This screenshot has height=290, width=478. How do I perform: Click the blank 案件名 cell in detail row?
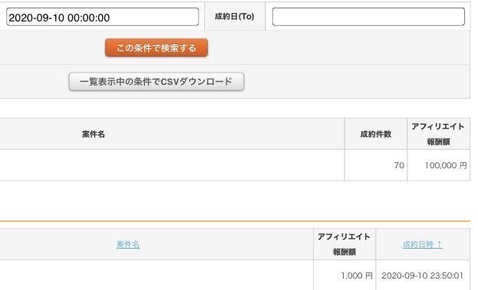[x=157, y=275]
